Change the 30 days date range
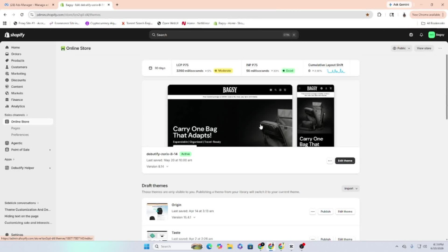This screenshot has width=448, height=252. pos(157,68)
